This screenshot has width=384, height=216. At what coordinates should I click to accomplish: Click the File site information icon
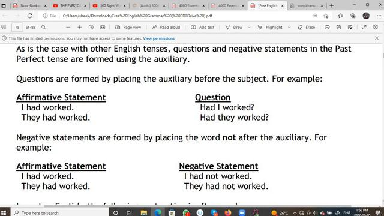pos(49,16)
